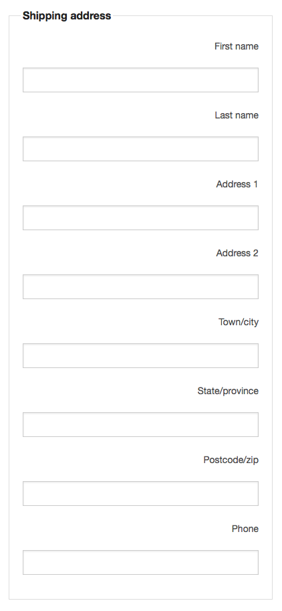This screenshot has height=611, width=282.
Task: Click the "Shipping address" legend heading
Action: [67, 16]
